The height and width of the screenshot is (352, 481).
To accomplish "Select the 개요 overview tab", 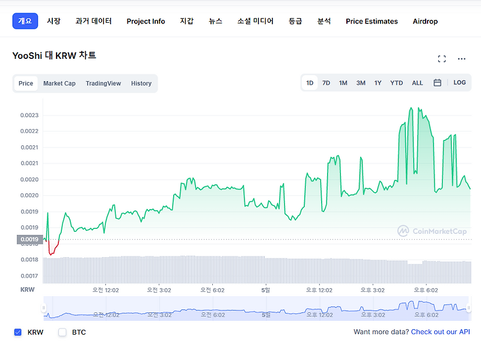I will (x=25, y=21).
